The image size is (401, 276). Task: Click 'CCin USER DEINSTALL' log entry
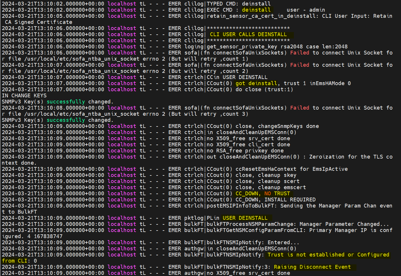[237, 77]
